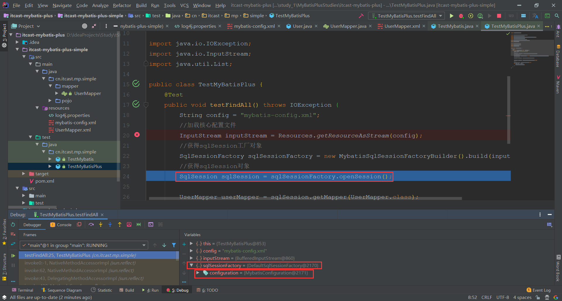Screen dimensions: 562x301
Task: Click the Show Execution Point icon
Action: (79, 224)
